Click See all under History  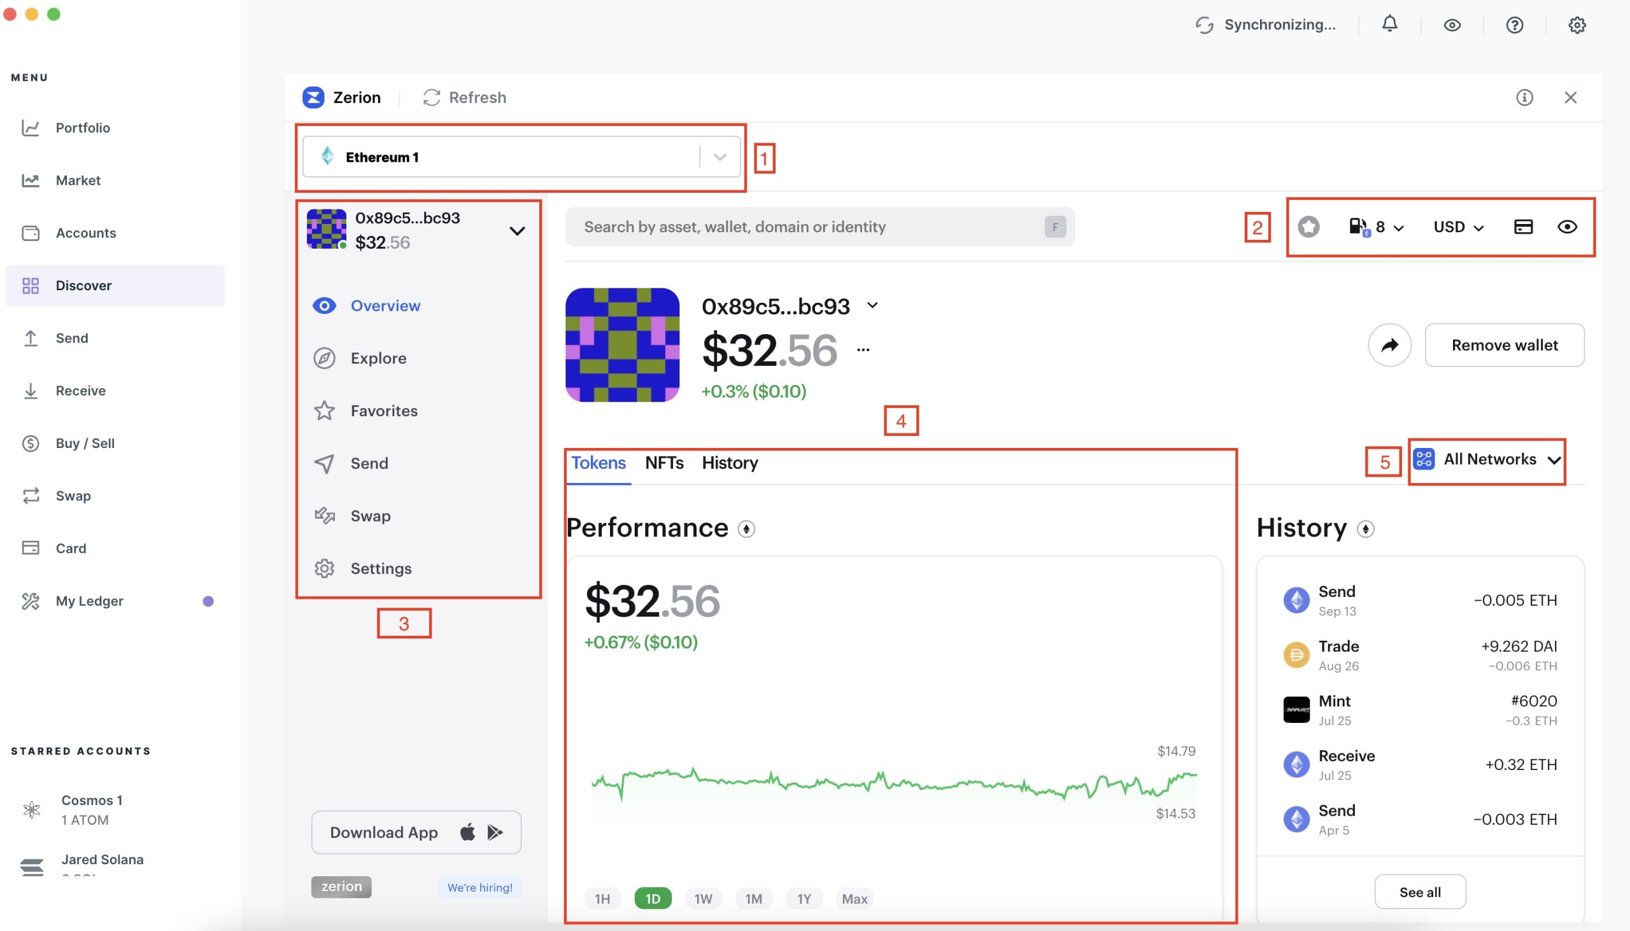tap(1419, 892)
